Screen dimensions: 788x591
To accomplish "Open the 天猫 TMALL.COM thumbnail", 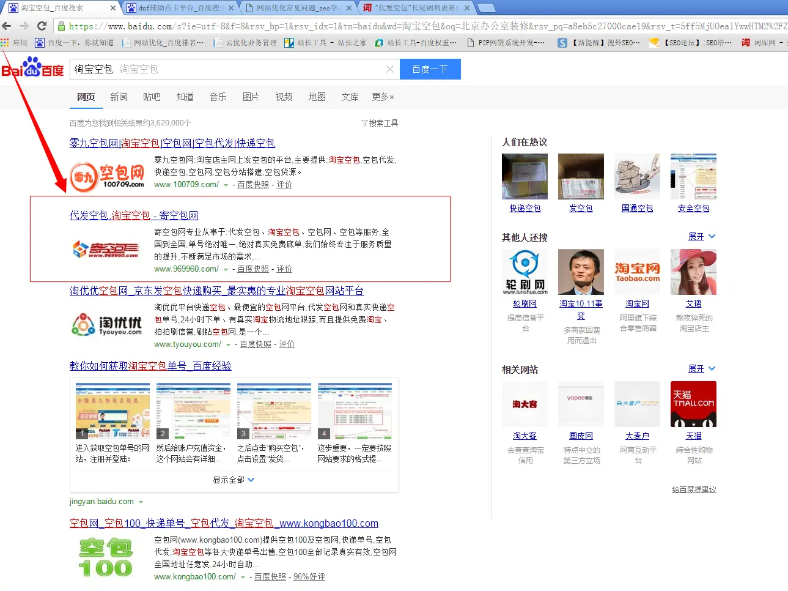I will 693,404.
